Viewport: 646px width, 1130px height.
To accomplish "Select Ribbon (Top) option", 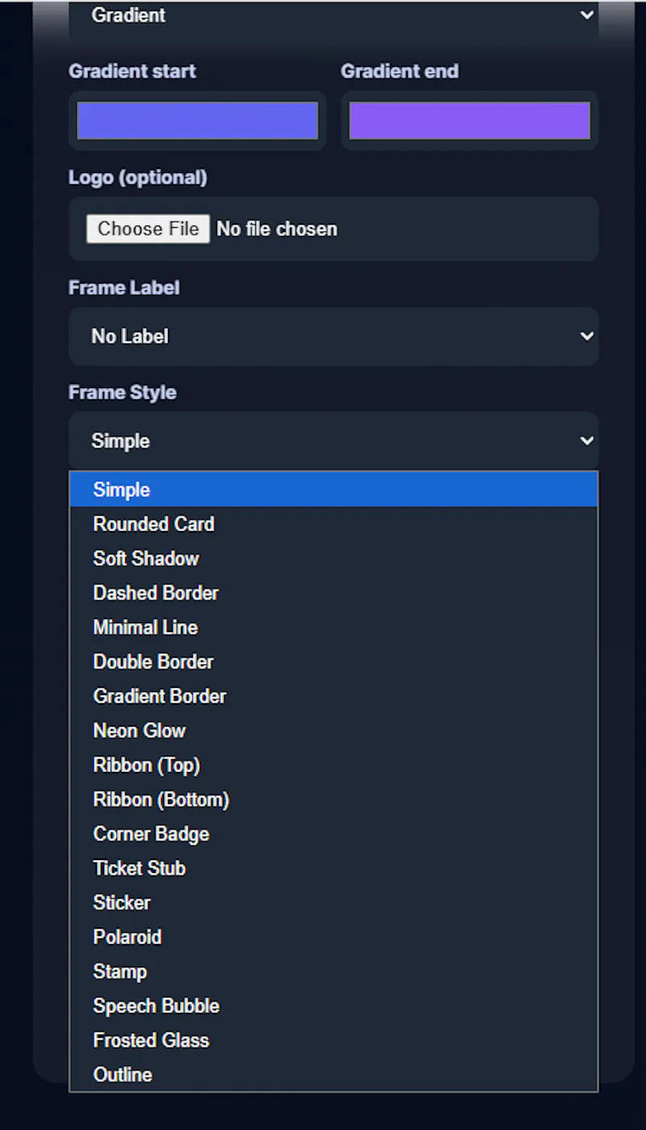I will (333, 765).
